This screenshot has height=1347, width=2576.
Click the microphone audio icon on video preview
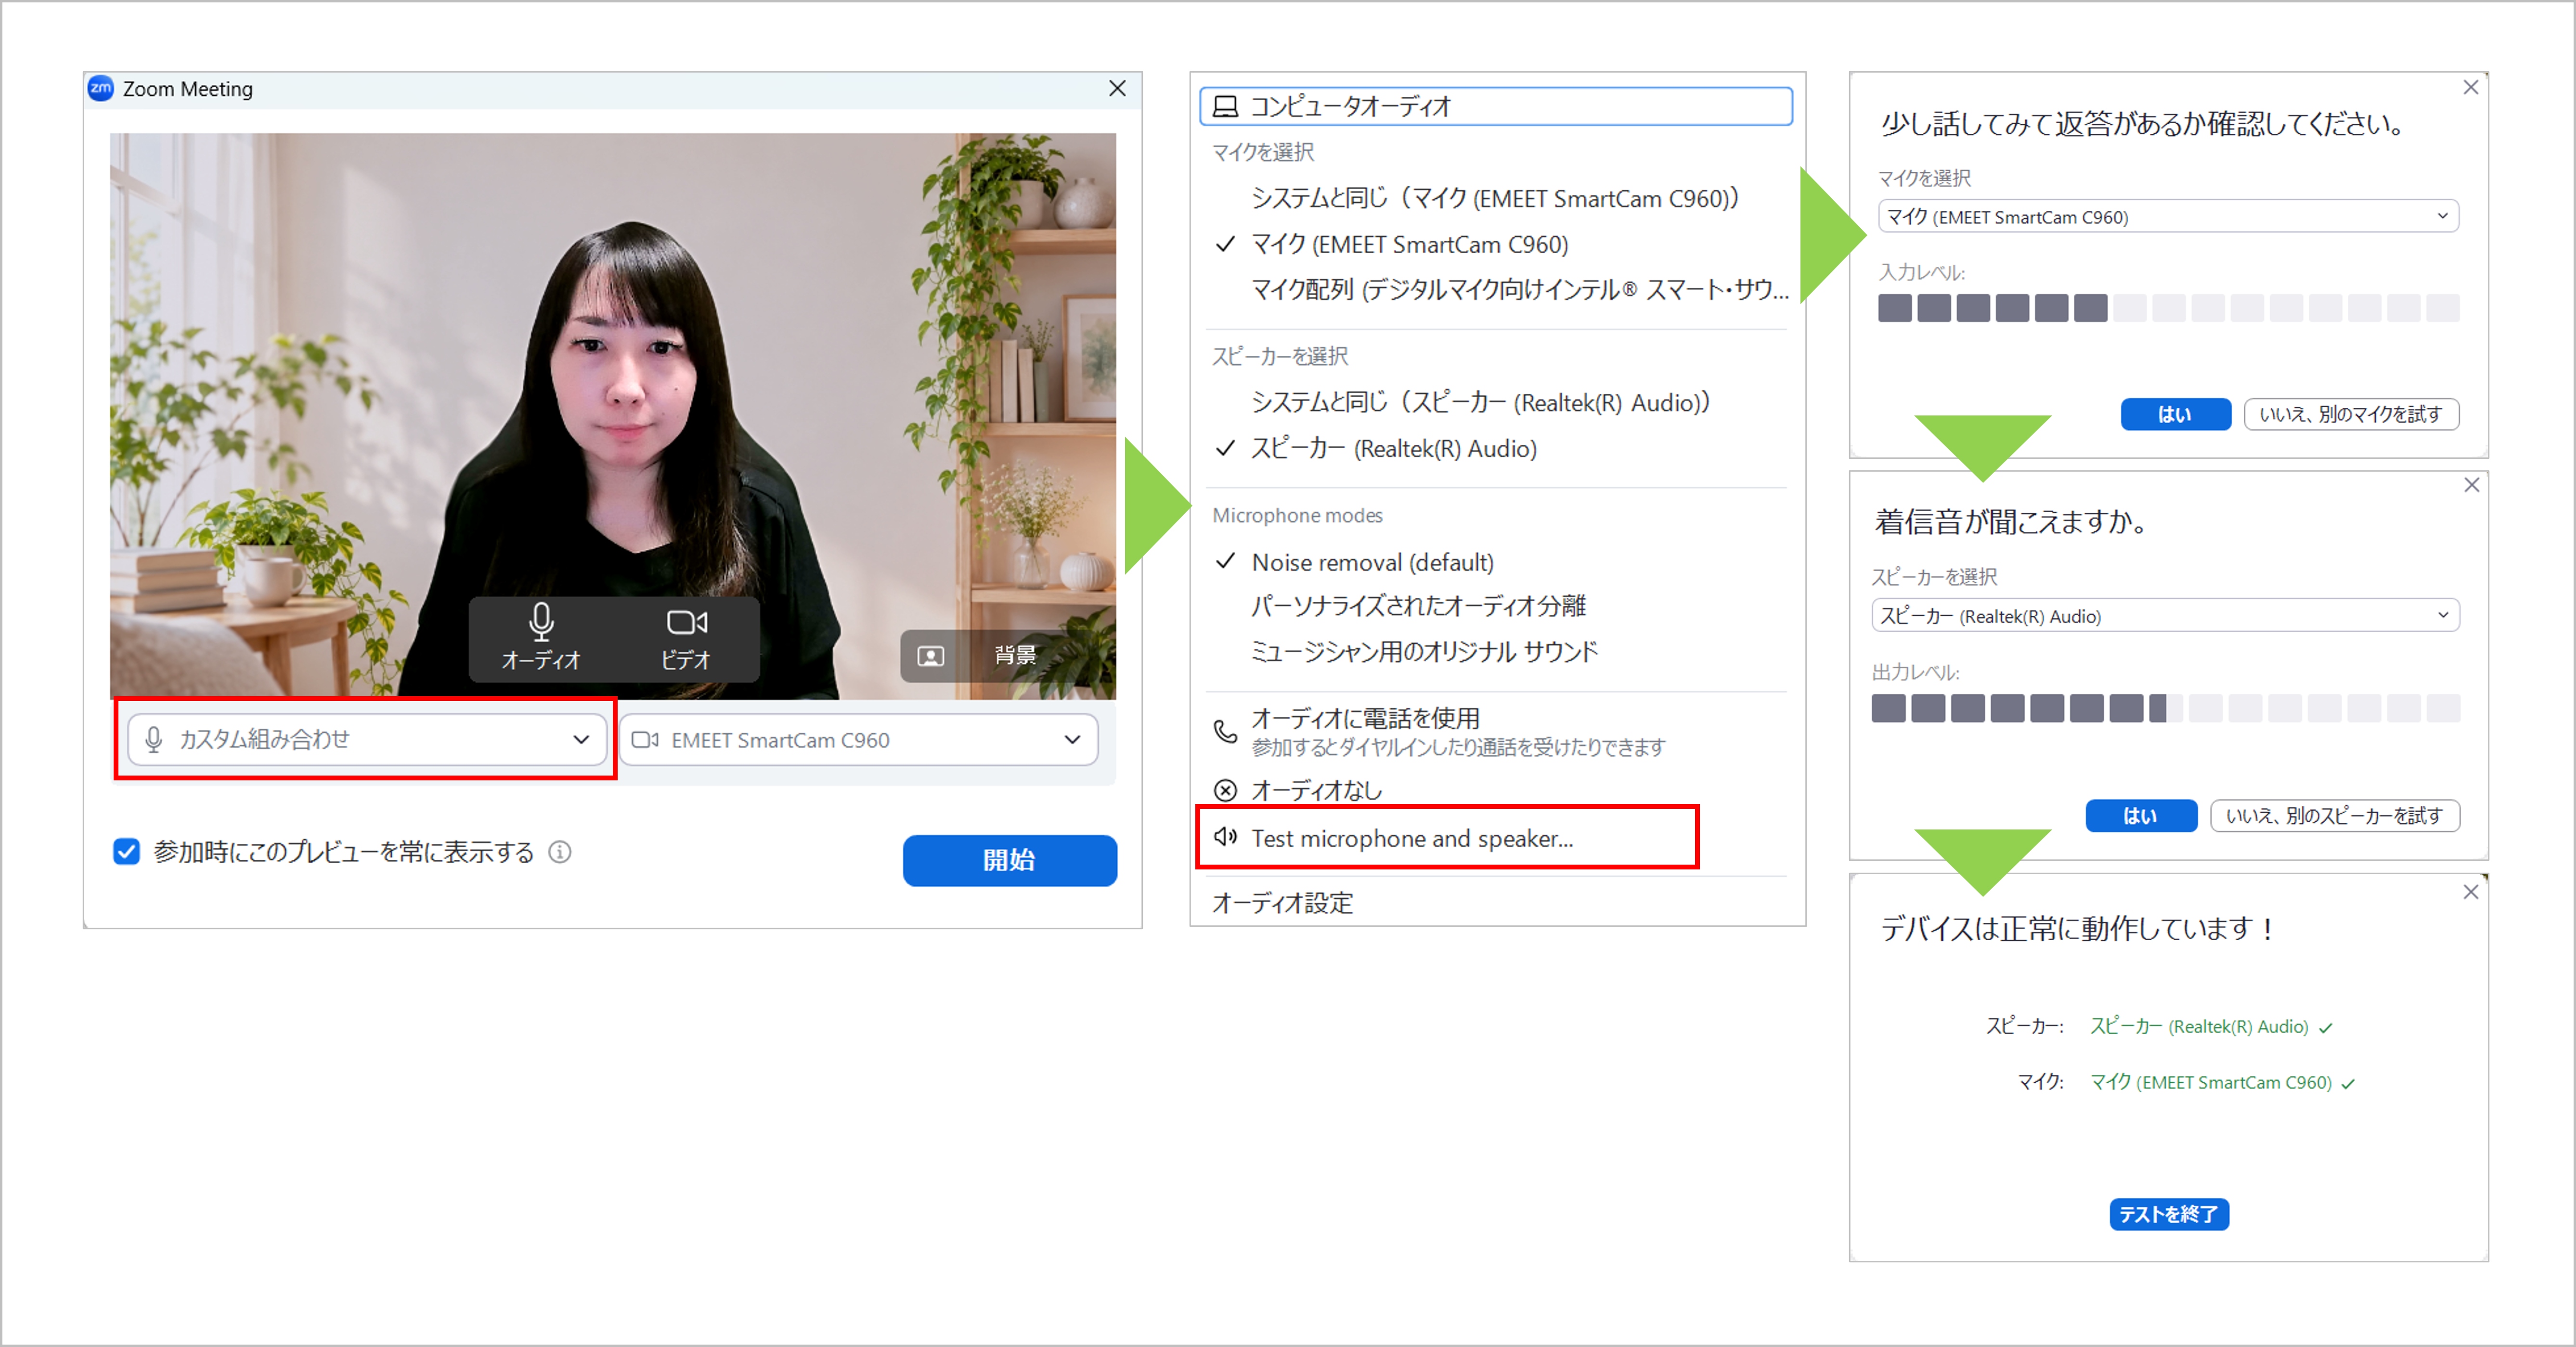541,622
